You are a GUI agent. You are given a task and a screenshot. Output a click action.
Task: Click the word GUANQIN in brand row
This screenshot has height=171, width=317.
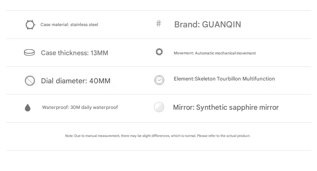pos(221,24)
